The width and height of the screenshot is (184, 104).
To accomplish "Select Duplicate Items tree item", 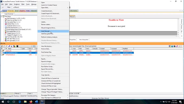I will click(x=14, y=26).
